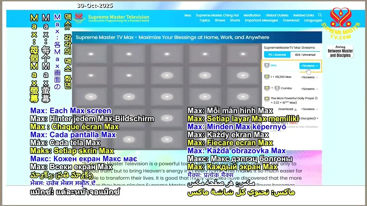Open the Download navigation item

point(291,20)
